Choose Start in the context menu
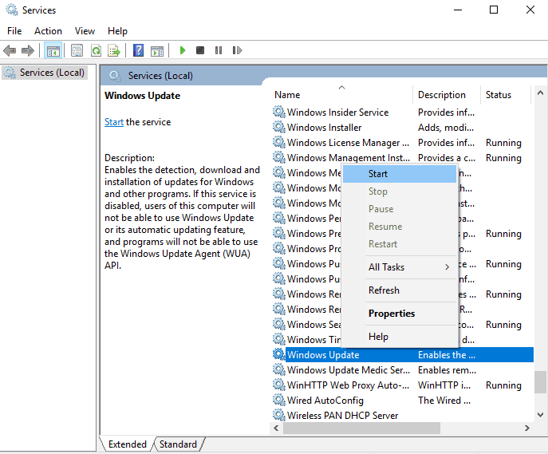548x454 pixels. [x=400, y=174]
